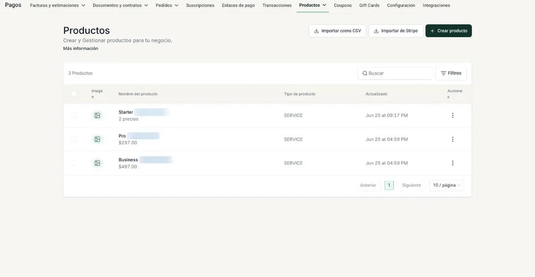This screenshot has width=535, height=277.
Task: Select the Starter product row checkbox
Action: tap(74, 116)
